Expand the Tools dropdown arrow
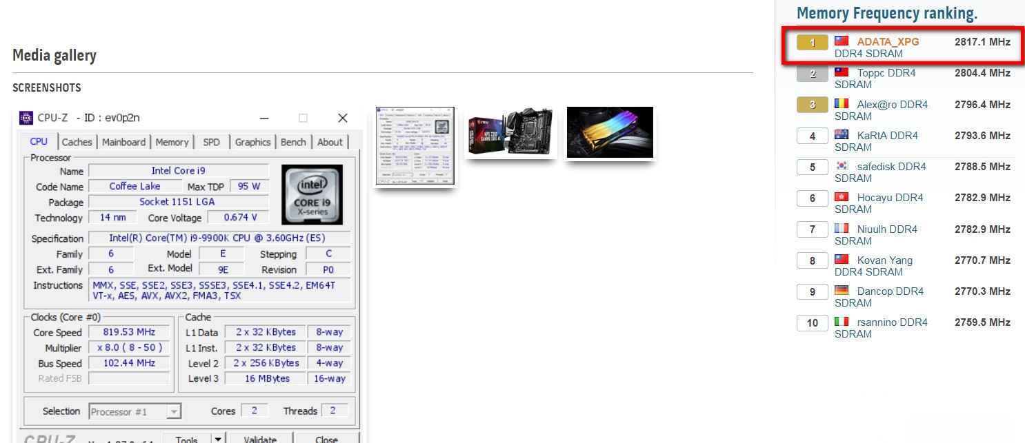The image size is (1025, 443). pyautogui.click(x=218, y=439)
